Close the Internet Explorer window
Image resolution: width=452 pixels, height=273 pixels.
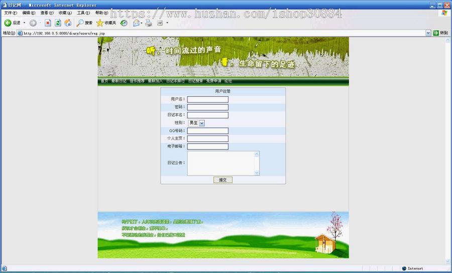[447, 5]
